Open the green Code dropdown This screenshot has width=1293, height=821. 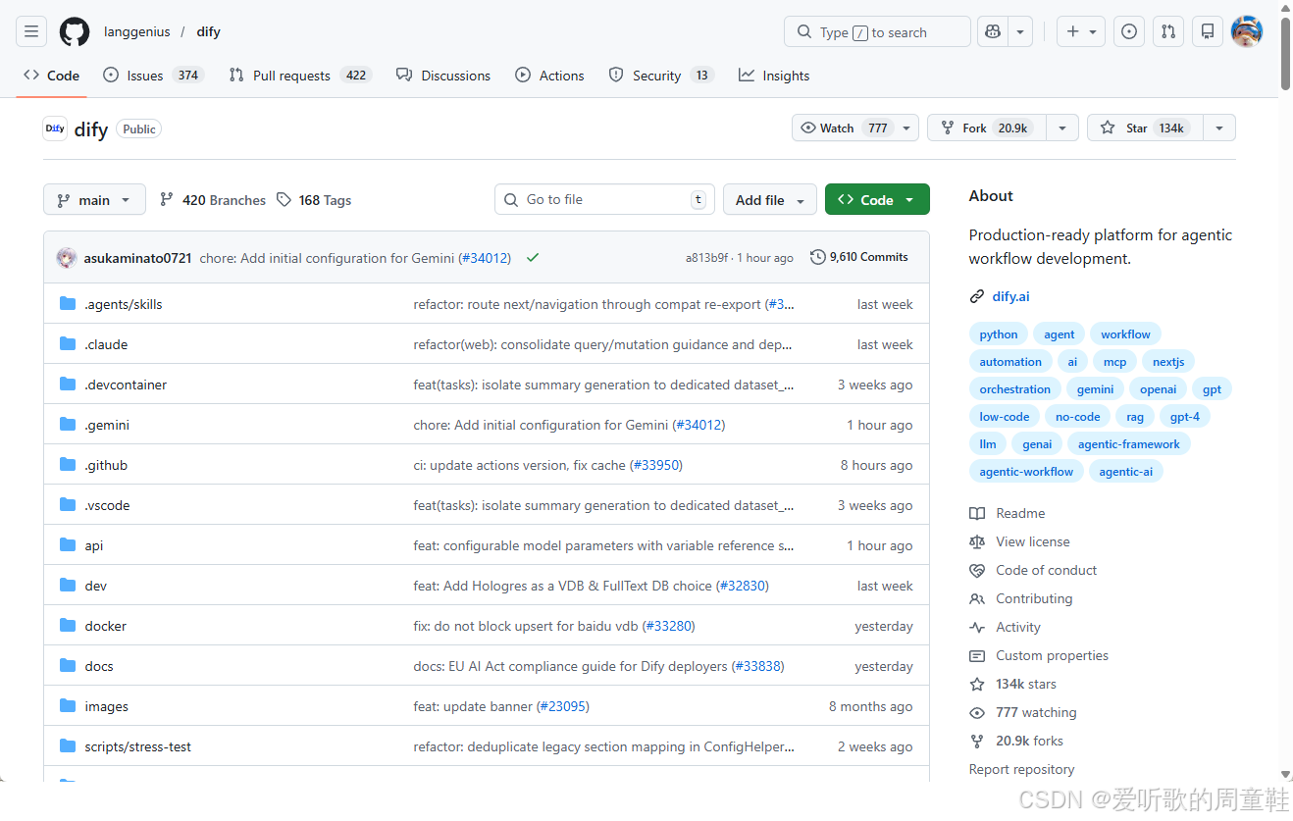[877, 199]
